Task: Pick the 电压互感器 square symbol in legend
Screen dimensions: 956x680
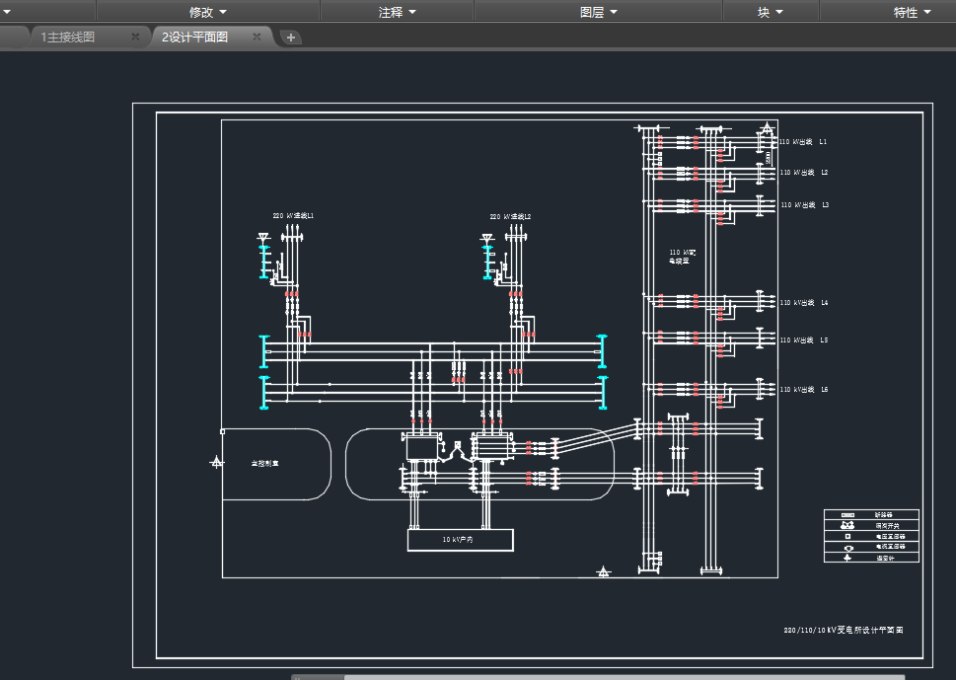Action: [847, 536]
